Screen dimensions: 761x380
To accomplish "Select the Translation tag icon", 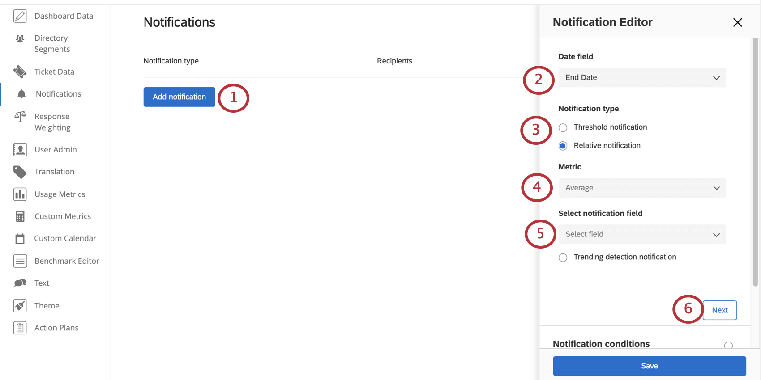I will (20, 172).
